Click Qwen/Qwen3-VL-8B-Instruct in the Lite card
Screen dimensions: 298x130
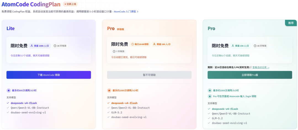pyautogui.click(x=30, y=108)
